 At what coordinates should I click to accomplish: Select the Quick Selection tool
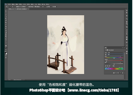tap(6, 17)
